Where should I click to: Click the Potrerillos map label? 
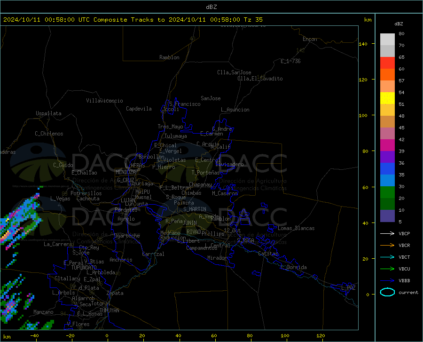click(x=86, y=193)
